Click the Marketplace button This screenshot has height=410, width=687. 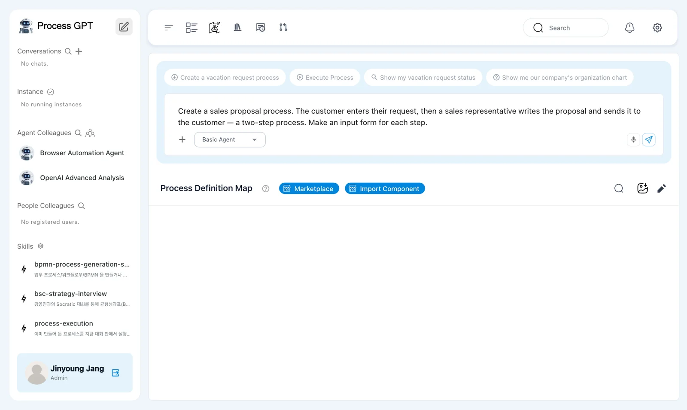(x=309, y=189)
